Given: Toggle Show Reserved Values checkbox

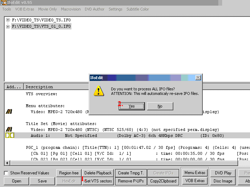Looking at the screenshot, I should (6, 173).
